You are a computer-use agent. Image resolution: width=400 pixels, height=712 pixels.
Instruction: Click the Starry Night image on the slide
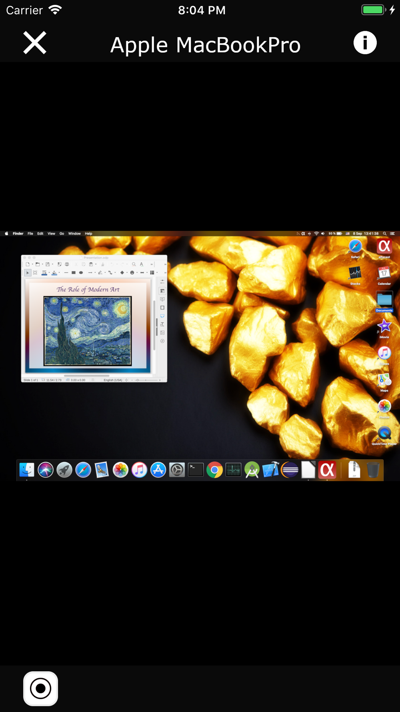(87, 331)
